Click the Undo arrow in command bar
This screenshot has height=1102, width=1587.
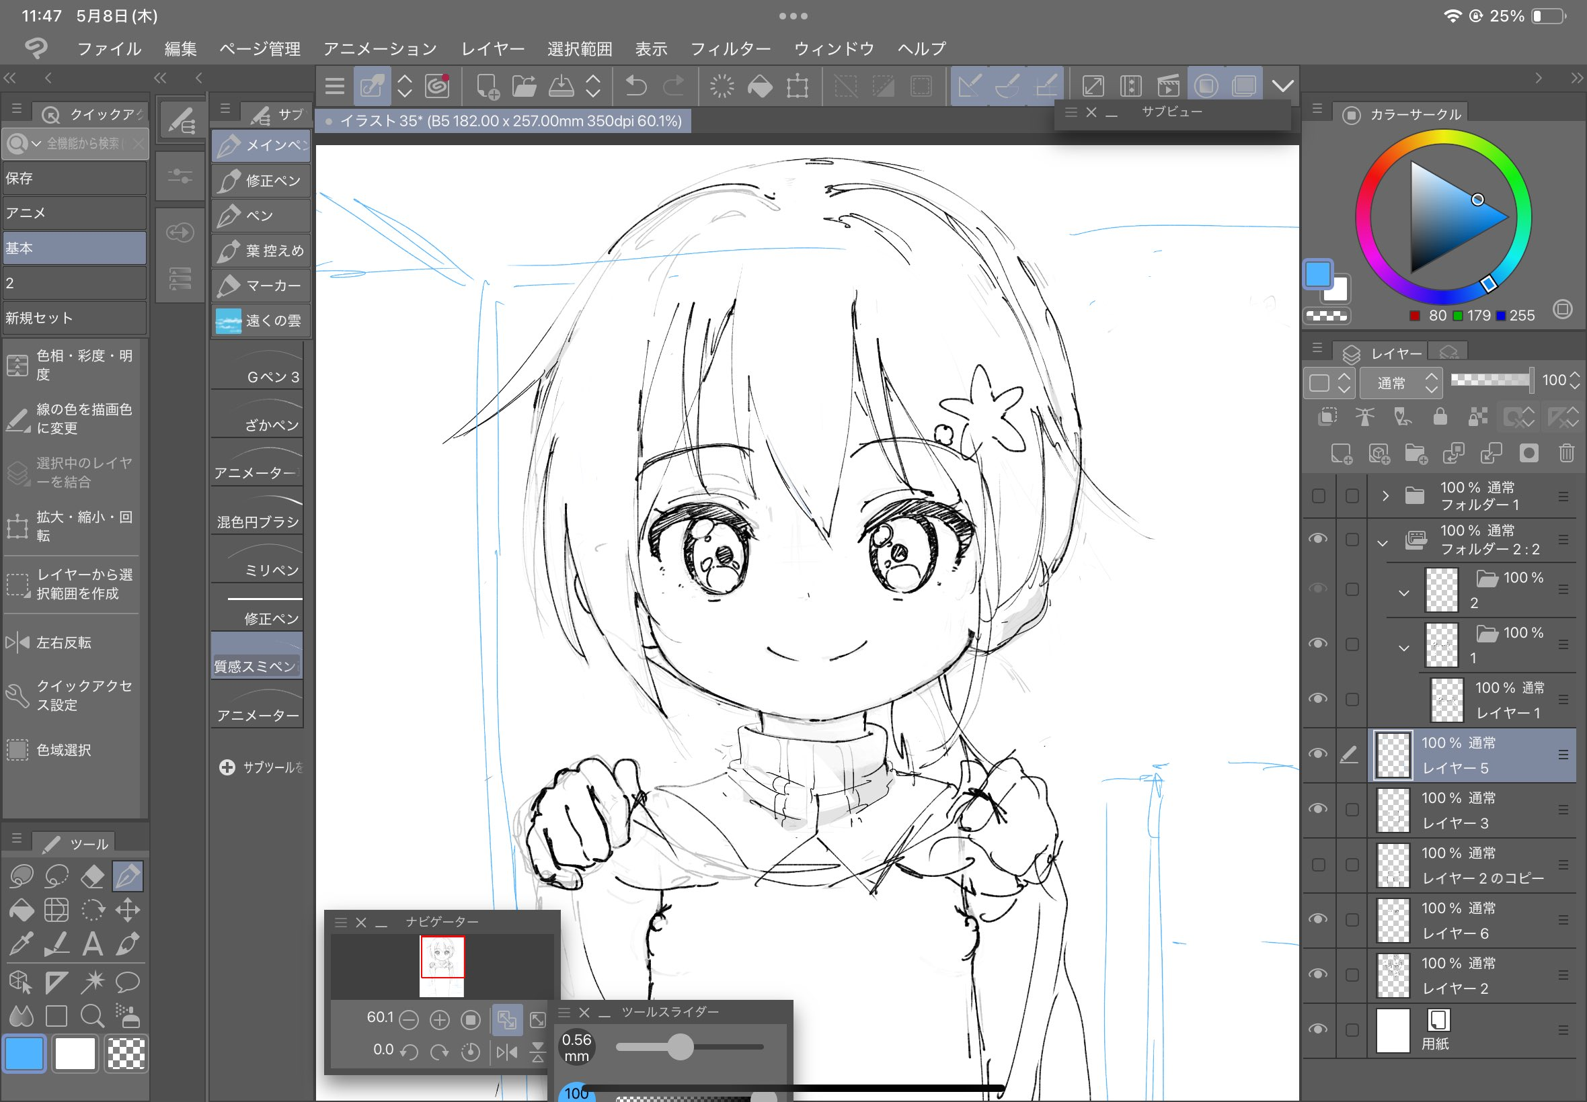coord(635,86)
